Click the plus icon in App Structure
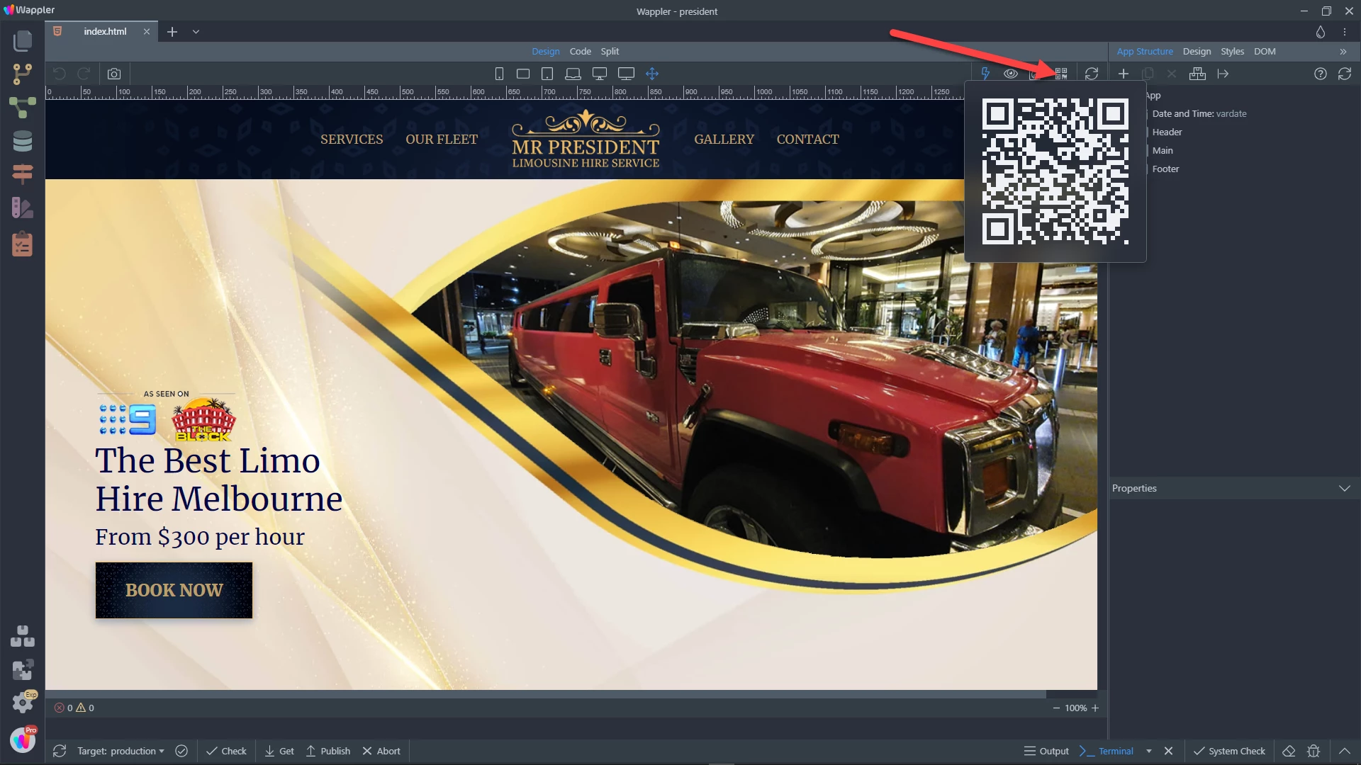Screen dimensions: 1361x765 1124,74
